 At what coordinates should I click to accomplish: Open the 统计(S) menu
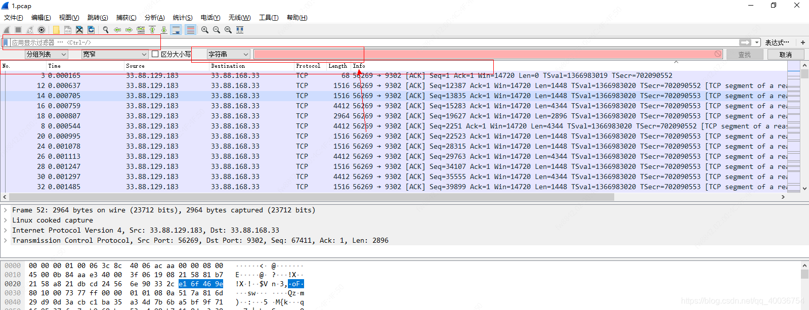183,18
